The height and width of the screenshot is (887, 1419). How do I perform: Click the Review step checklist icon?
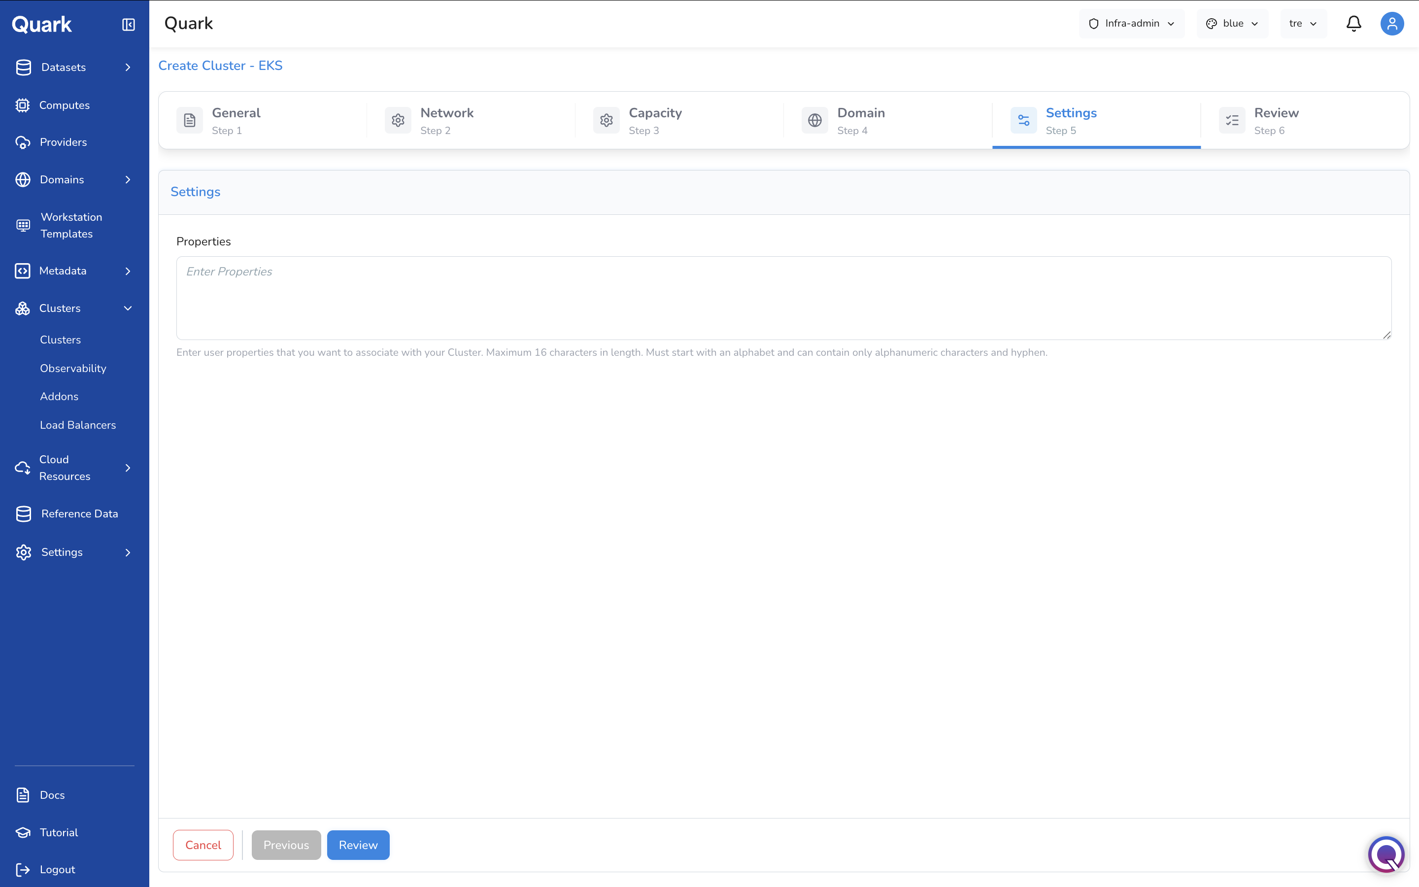pyautogui.click(x=1232, y=120)
